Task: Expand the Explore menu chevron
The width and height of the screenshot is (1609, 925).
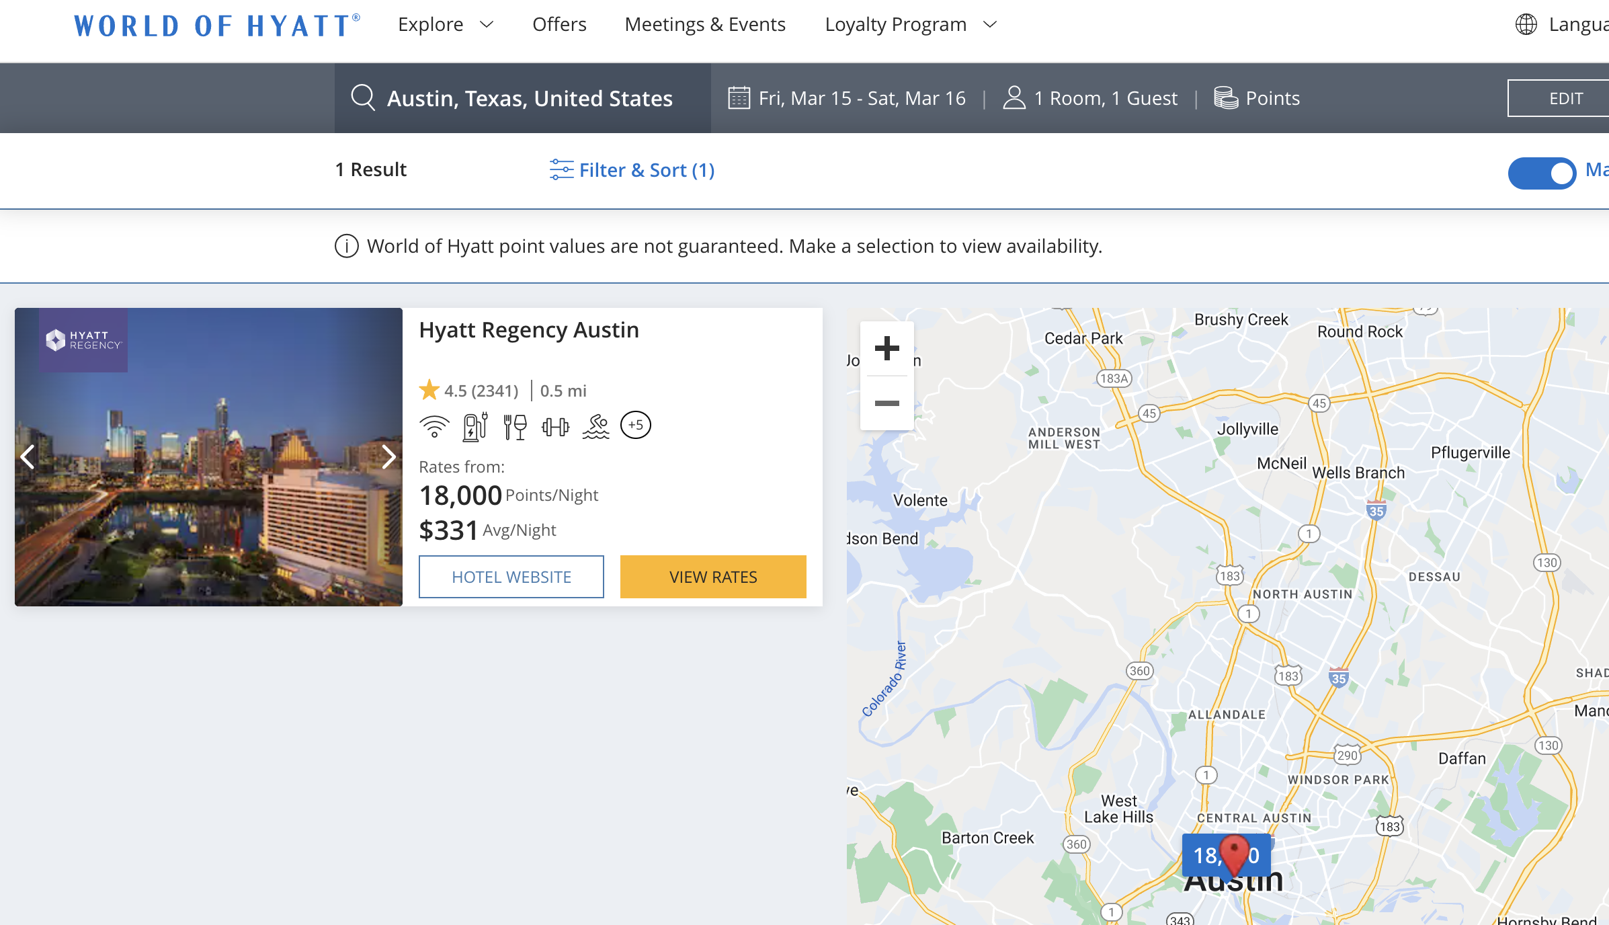Action: [487, 25]
